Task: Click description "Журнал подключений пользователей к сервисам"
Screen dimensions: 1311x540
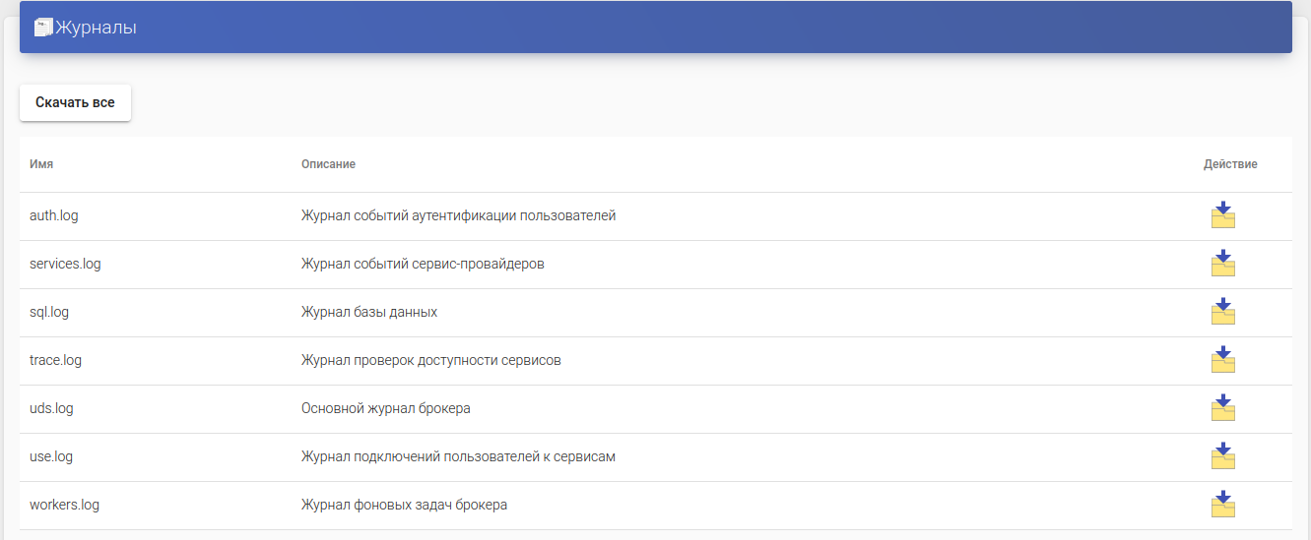Action: point(458,456)
